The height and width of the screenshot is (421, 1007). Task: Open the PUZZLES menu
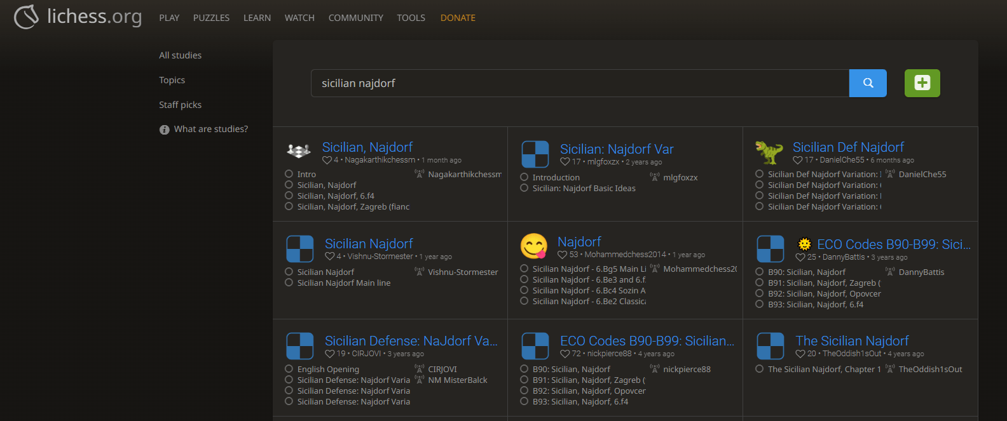(211, 18)
